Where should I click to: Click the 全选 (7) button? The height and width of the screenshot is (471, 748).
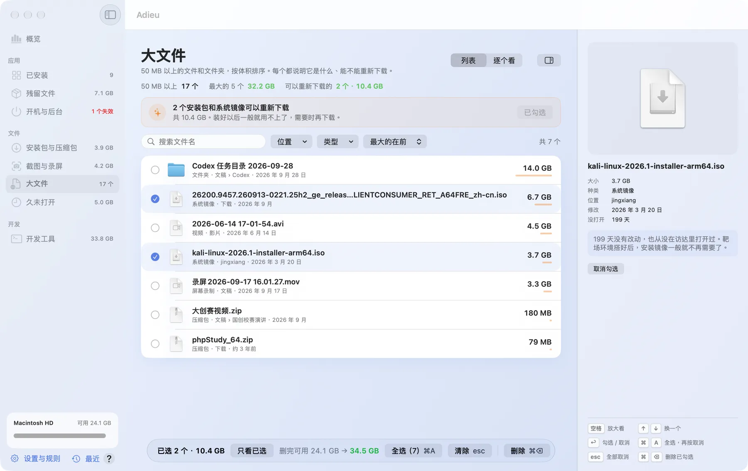pos(413,451)
